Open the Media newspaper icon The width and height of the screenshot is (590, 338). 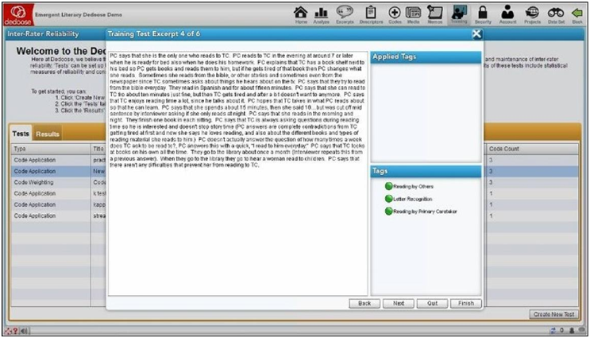coord(413,15)
